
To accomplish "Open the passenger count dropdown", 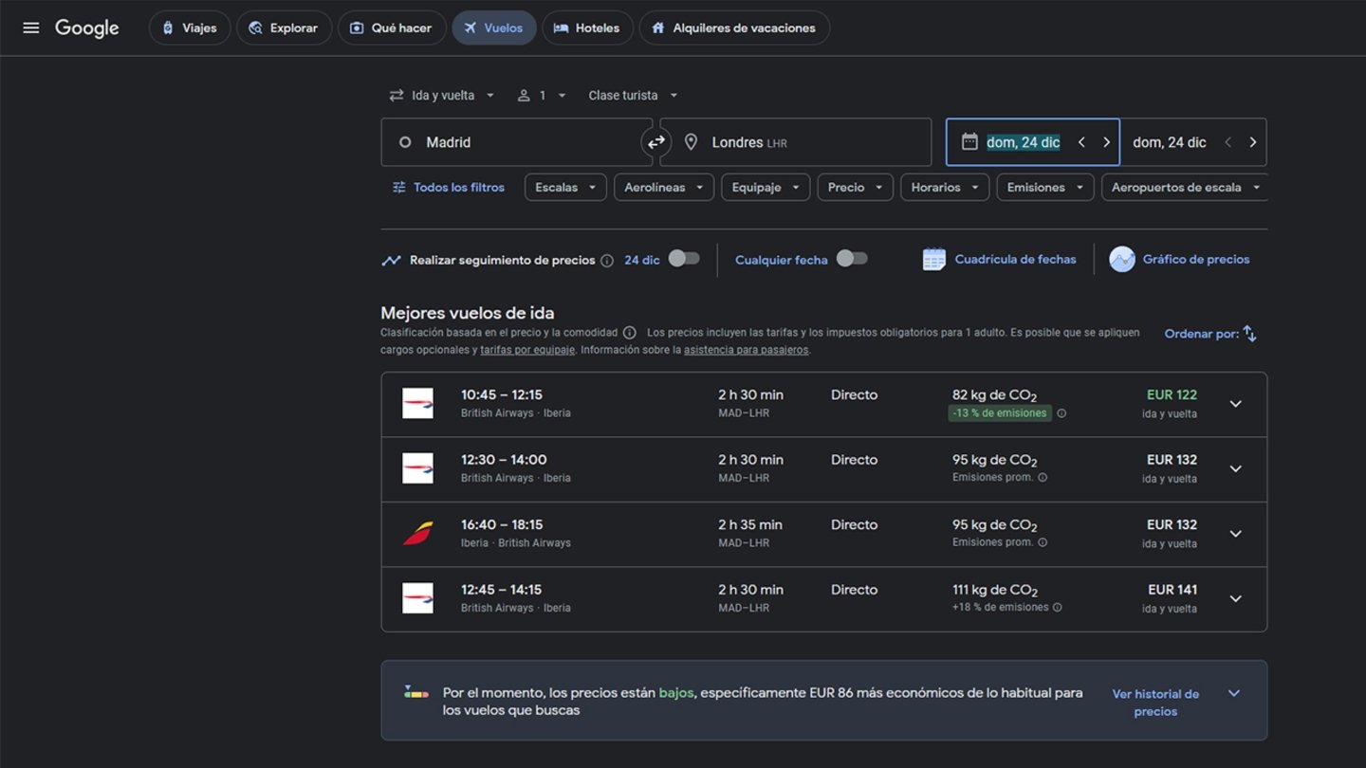I will point(542,95).
